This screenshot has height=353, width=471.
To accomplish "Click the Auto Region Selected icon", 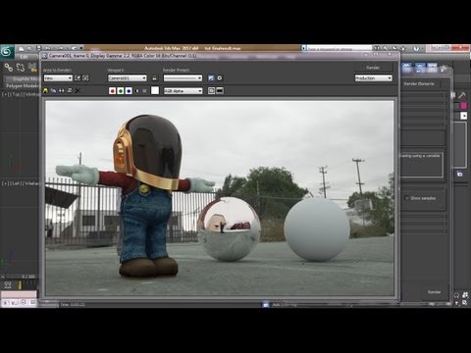I will [85, 77].
